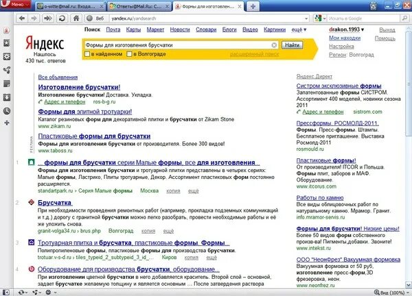Switch to o-witte@mail.ru inbox tab

point(69,6)
